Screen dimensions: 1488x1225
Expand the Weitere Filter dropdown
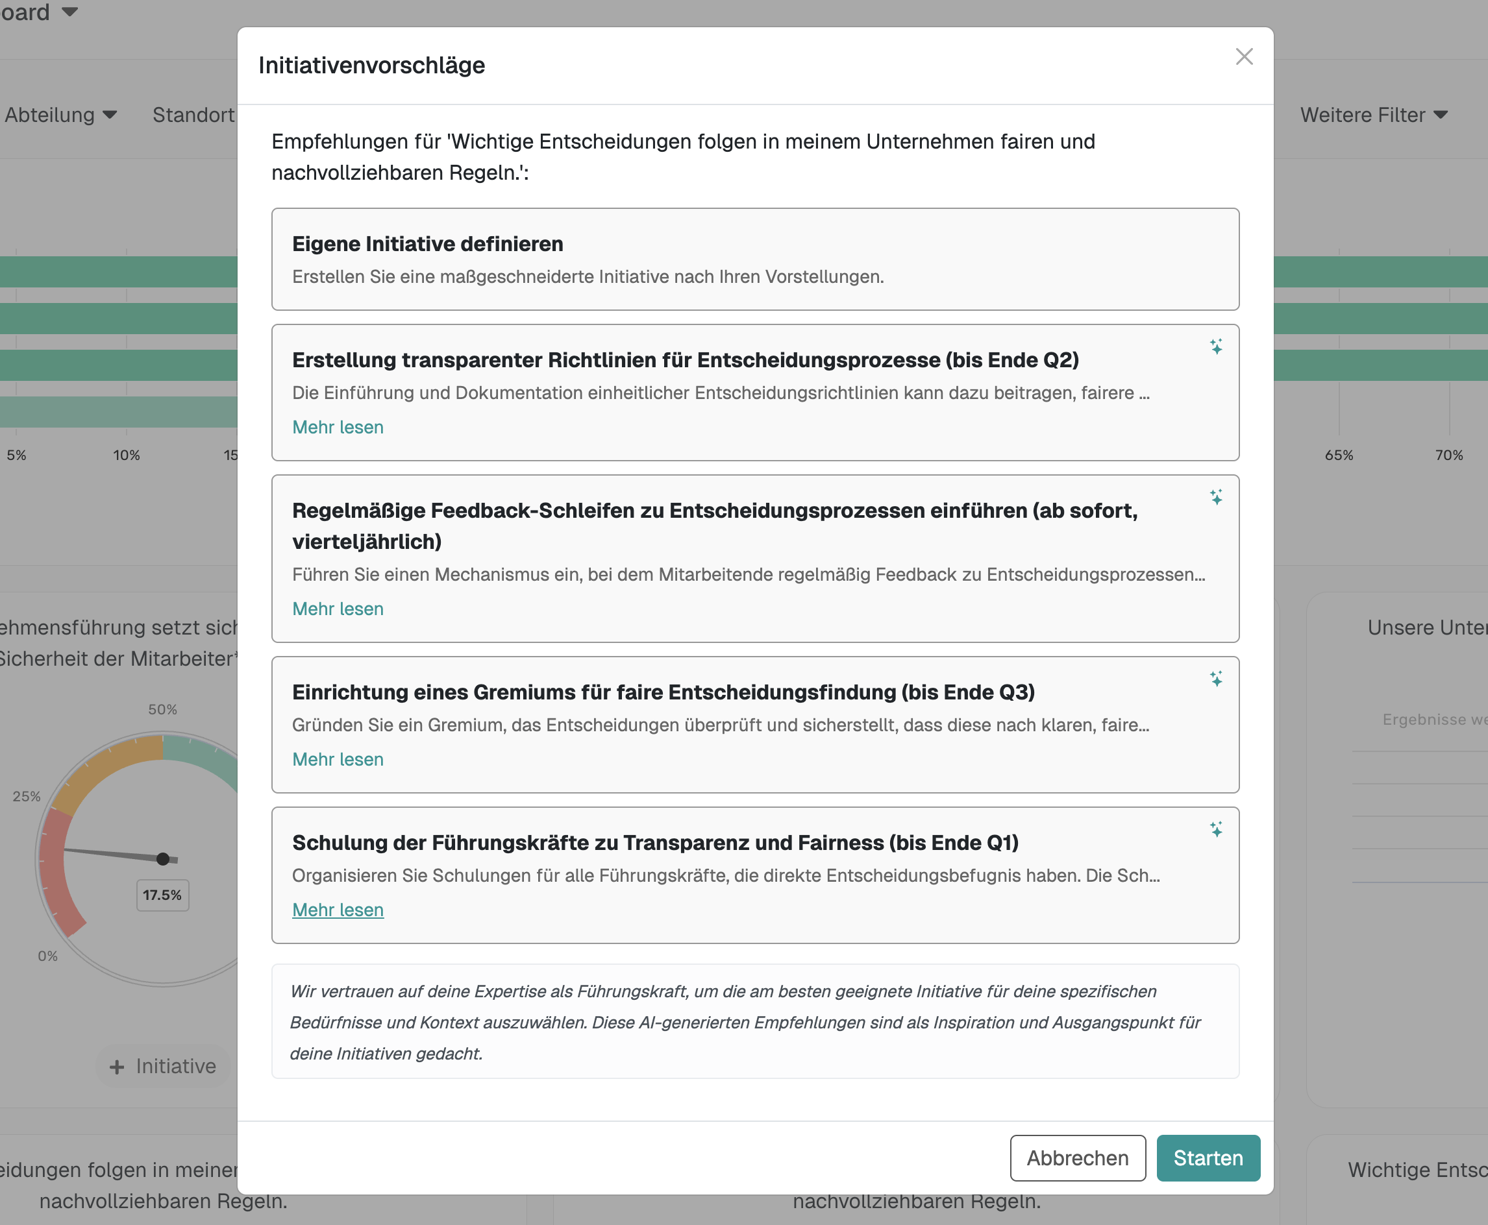[1374, 115]
